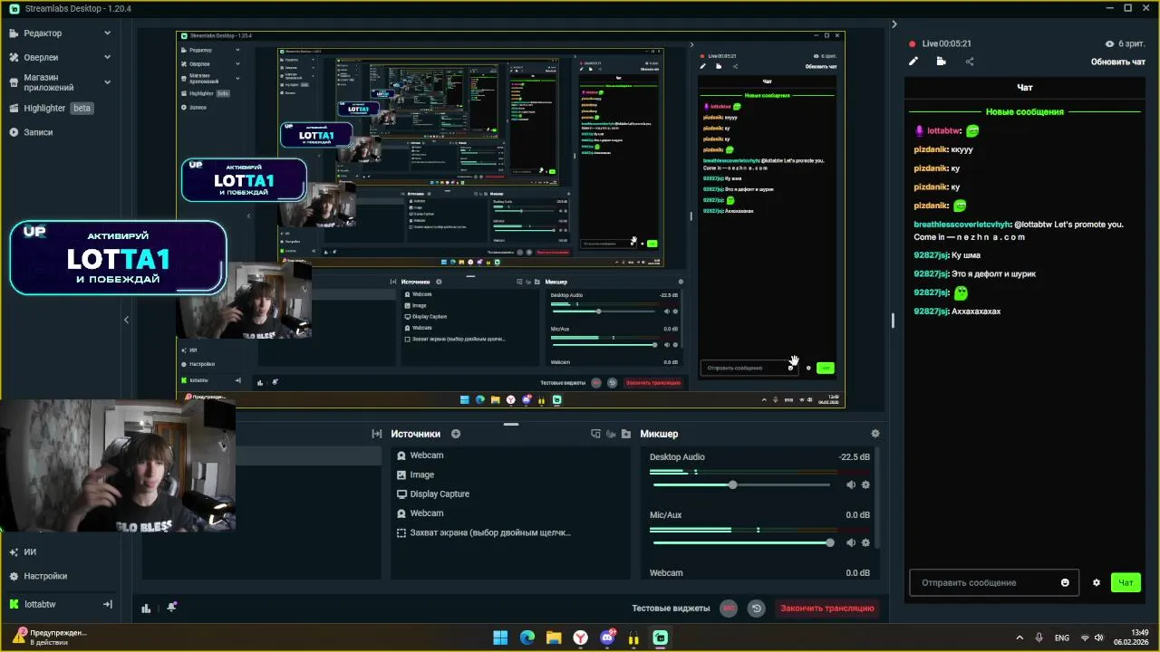Select the Захват экрана source

tap(510, 532)
